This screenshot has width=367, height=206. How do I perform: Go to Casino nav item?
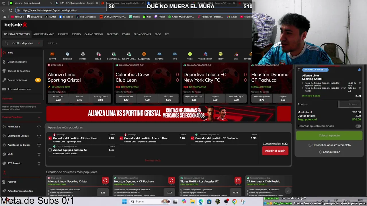tap(76, 34)
